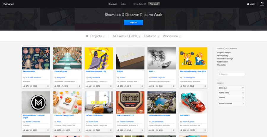Screen dimensions: 267x137
Task: Open the Conarte Library thumbnail image
Action: [x=67, y=58]
